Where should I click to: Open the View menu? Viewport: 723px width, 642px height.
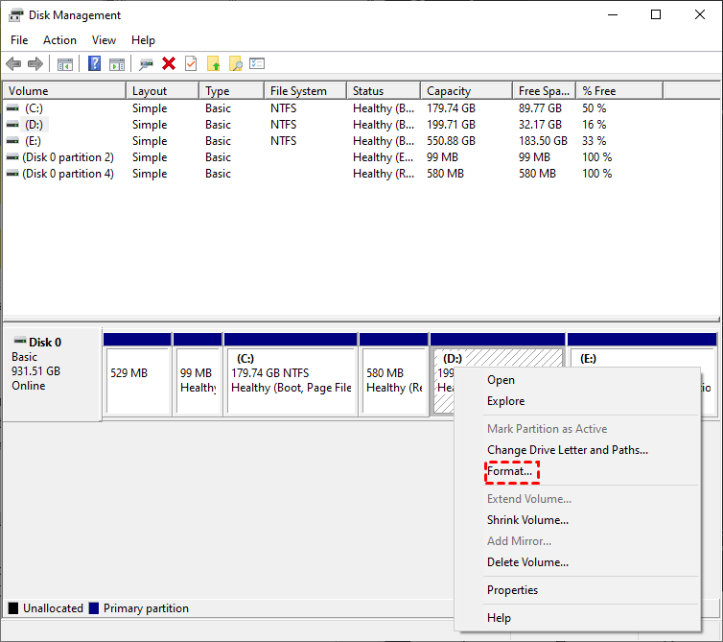(104, 40)
